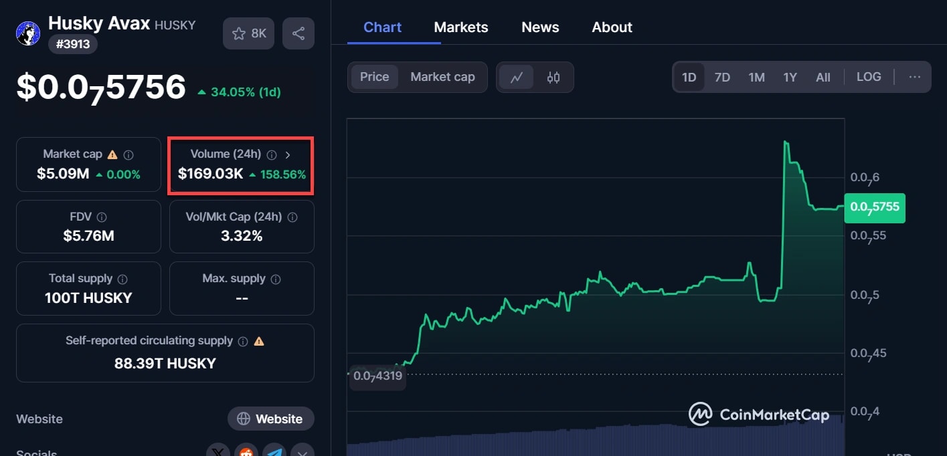Open more chart options ellipsis
The width and height of the screenshot is (947, 456).
click(915, 77)
